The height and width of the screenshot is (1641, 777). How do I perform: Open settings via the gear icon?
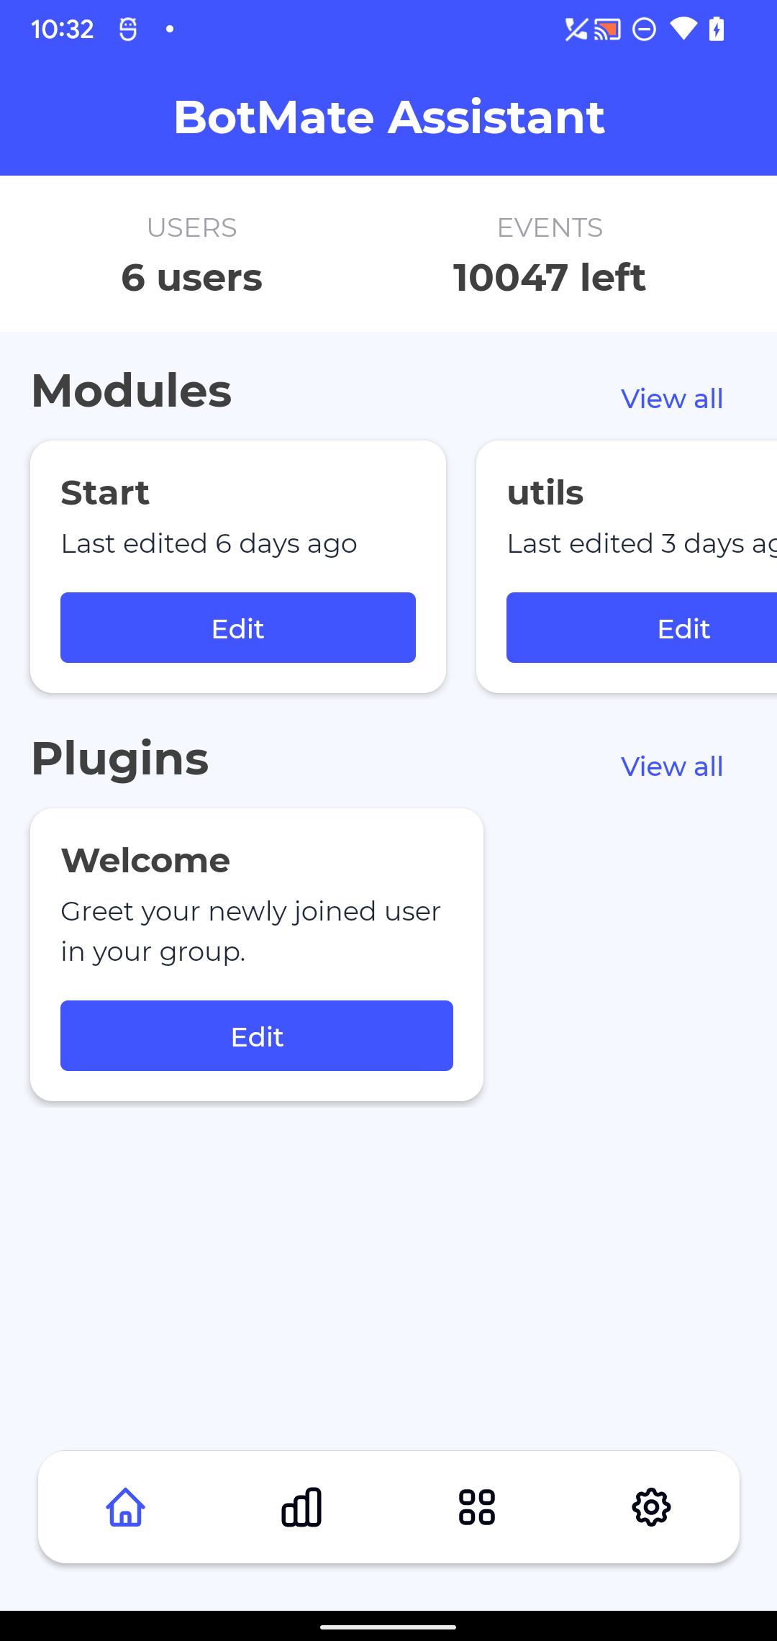click(x=651, y=1507)
